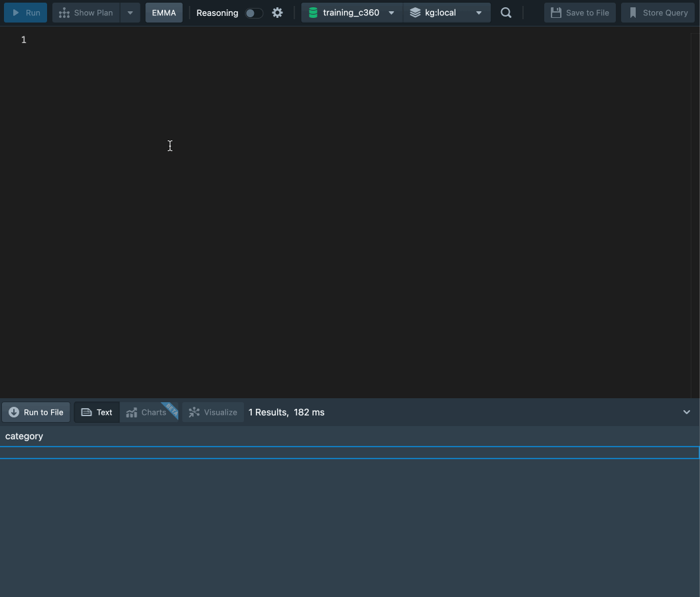This screenshot has height=597, width=700.
Task: Open the training_c360 database dropdown
Action: pos(391,13)
